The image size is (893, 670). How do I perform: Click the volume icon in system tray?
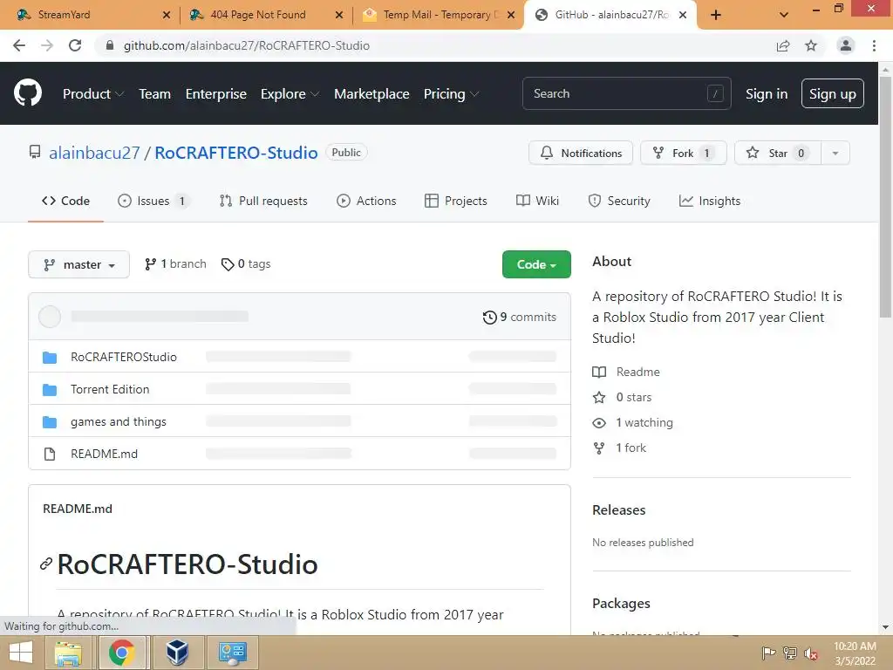point(811,653)
